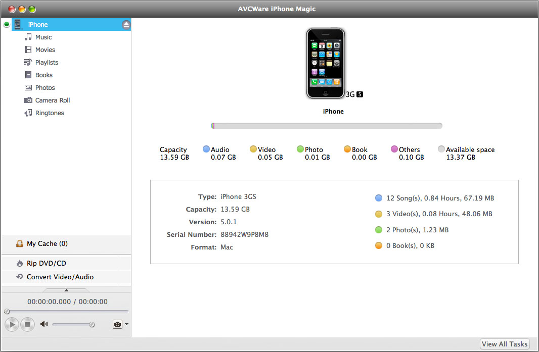Open Camera Roll in the sidebar

53,100
